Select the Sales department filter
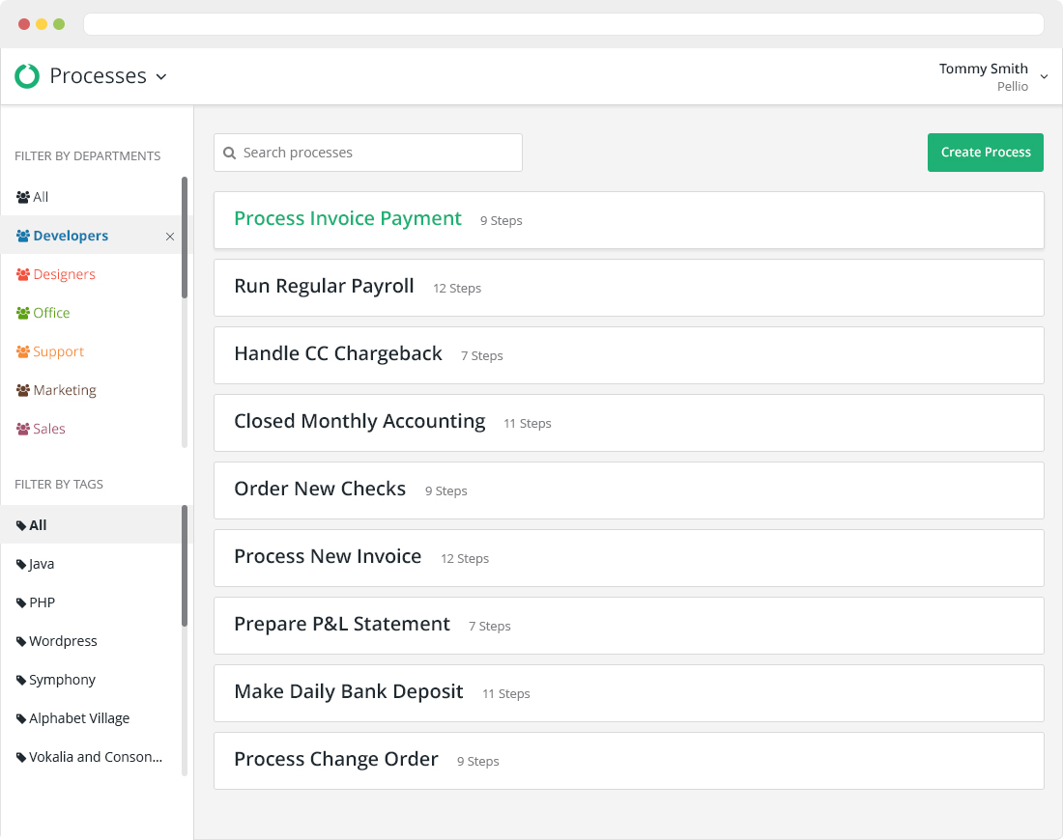The height and width of the screenshot is (840, 1063). tap(49, 429)
